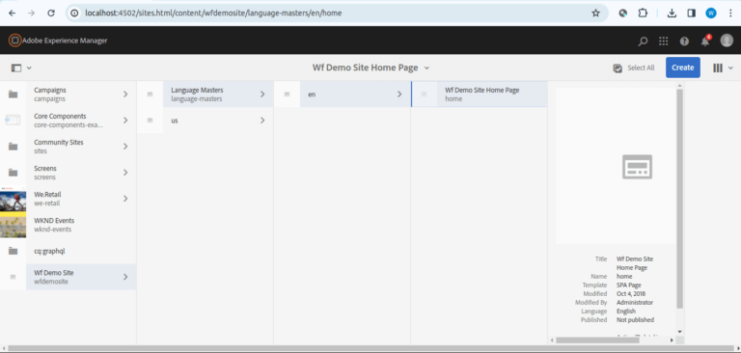Expand the We.Retail chevron
Screen dimensions: 741x353
tap(125, 199)
